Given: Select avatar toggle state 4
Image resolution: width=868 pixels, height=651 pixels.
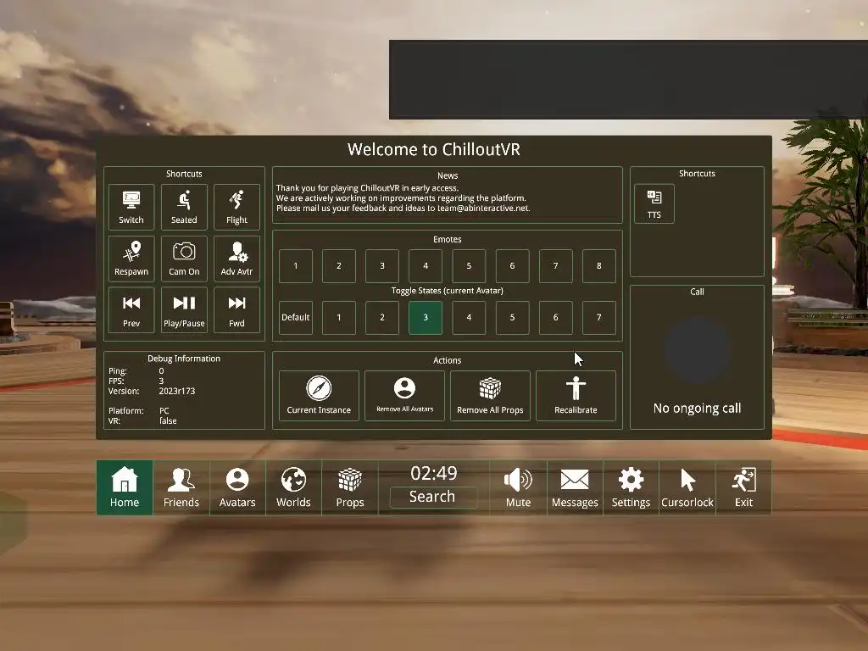Looking at the screenshot, I should pyautogui.click(x=469, y=317).
